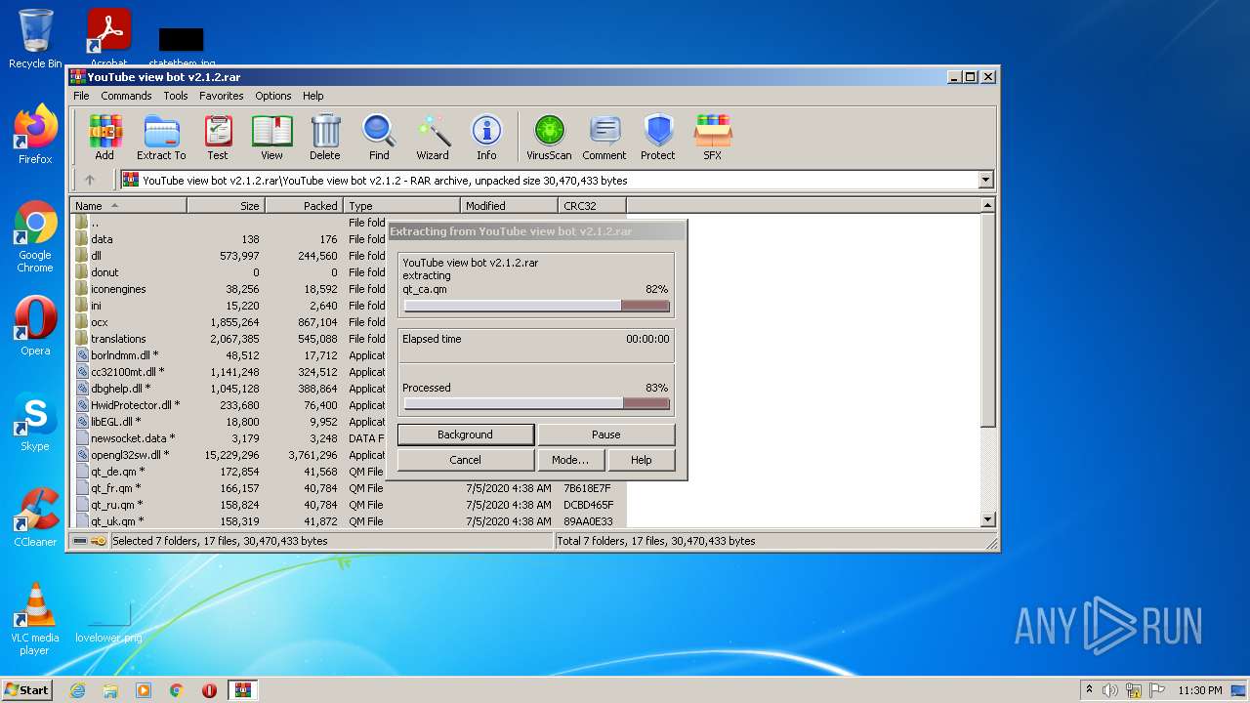Screen dimensions: 1250x703
Task: Open Skype desktop shortcut
Action: click(x=35, y=422)
